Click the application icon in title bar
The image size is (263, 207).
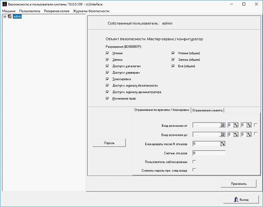click(4, 4)
